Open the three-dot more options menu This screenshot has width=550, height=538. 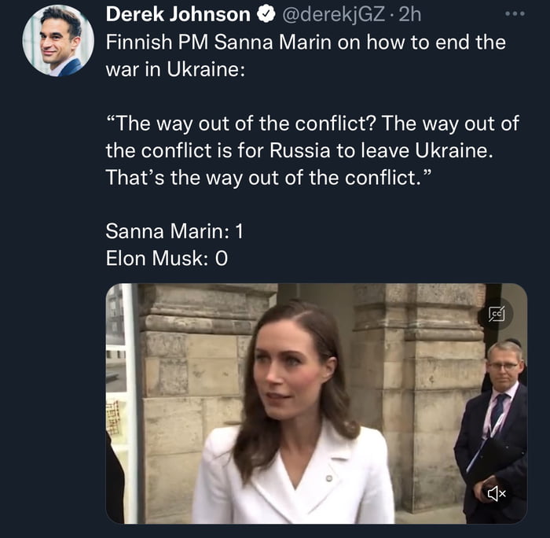click(514, 14)
